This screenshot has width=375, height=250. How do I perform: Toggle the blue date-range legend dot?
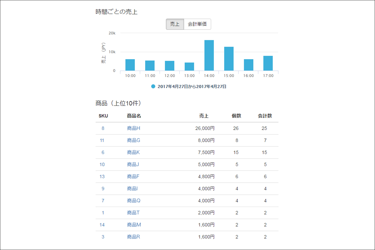[x=153, y=86]
